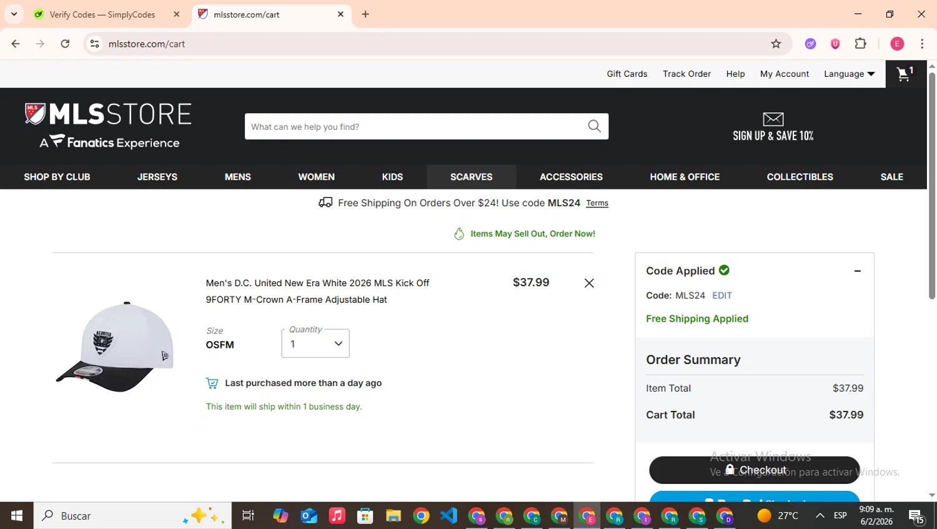Go back to the previous page
937x529 pixels.
16,44
